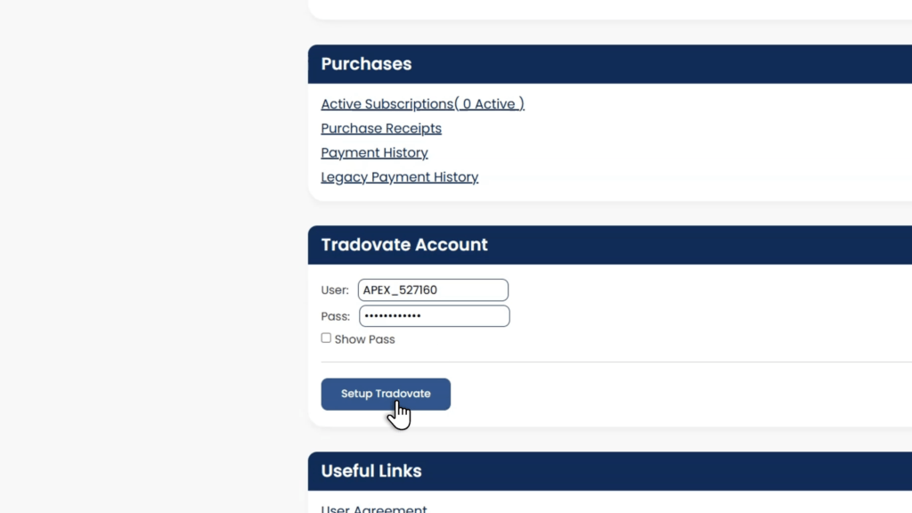
Task: Focus the Tradovate Pass password field
Action: (x=434, y=316)
